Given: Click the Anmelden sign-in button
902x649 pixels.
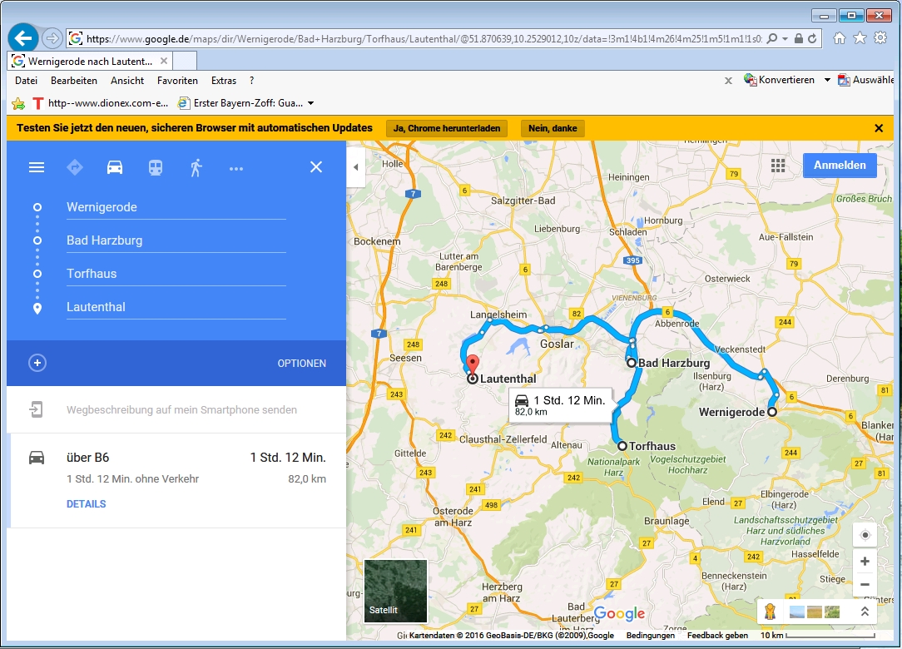Looking at the screenshot, I should click(x=840, y=165).
